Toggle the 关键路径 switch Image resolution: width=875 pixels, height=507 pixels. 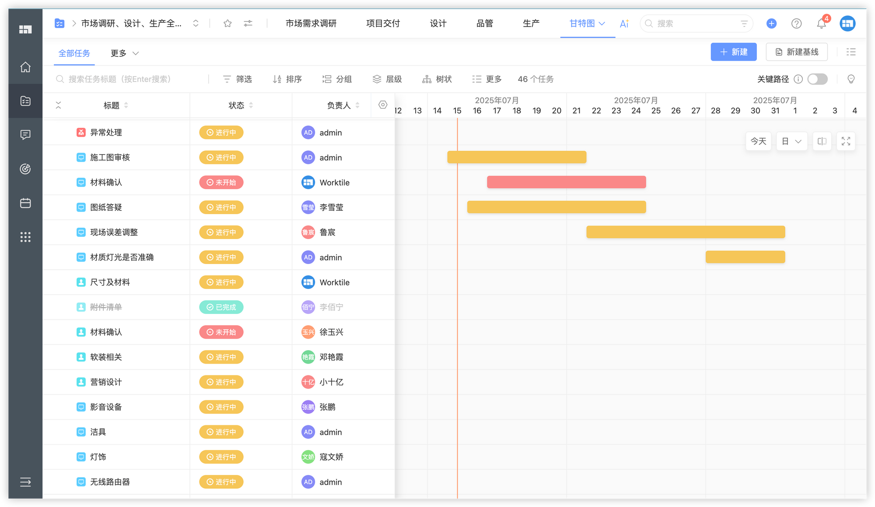(x=817, y=79)
